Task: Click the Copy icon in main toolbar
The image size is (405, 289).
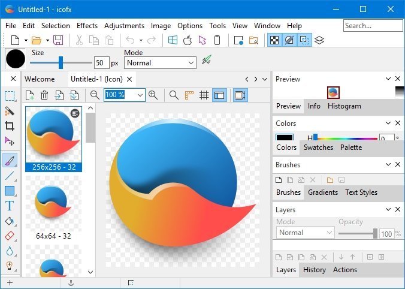Action: point(93,40)
